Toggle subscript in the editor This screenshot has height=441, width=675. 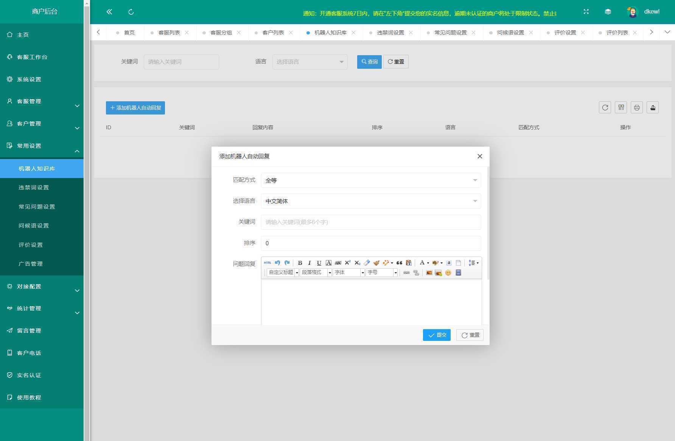357,263
